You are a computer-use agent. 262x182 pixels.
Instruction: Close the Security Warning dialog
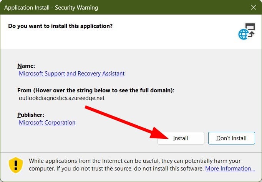pos(253,7)
